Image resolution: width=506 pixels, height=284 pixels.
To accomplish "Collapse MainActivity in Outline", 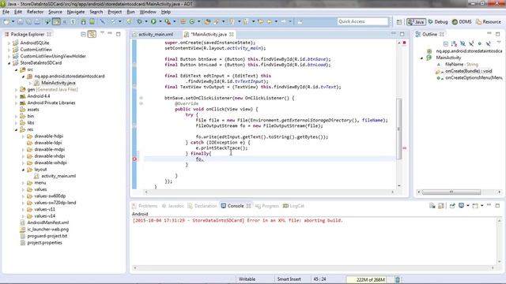I will (x=421, y=58).
